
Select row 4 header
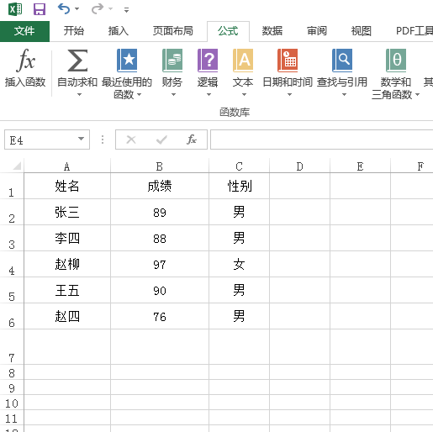(x=12, y=264)
